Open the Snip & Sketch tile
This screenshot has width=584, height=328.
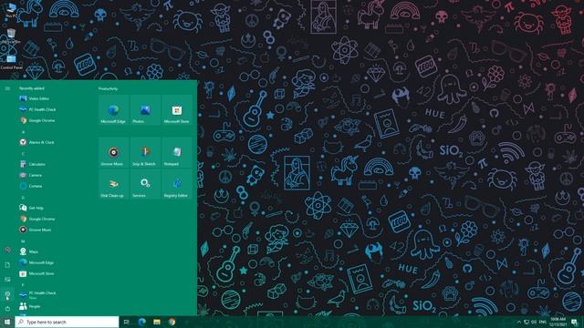click(145, 152)
